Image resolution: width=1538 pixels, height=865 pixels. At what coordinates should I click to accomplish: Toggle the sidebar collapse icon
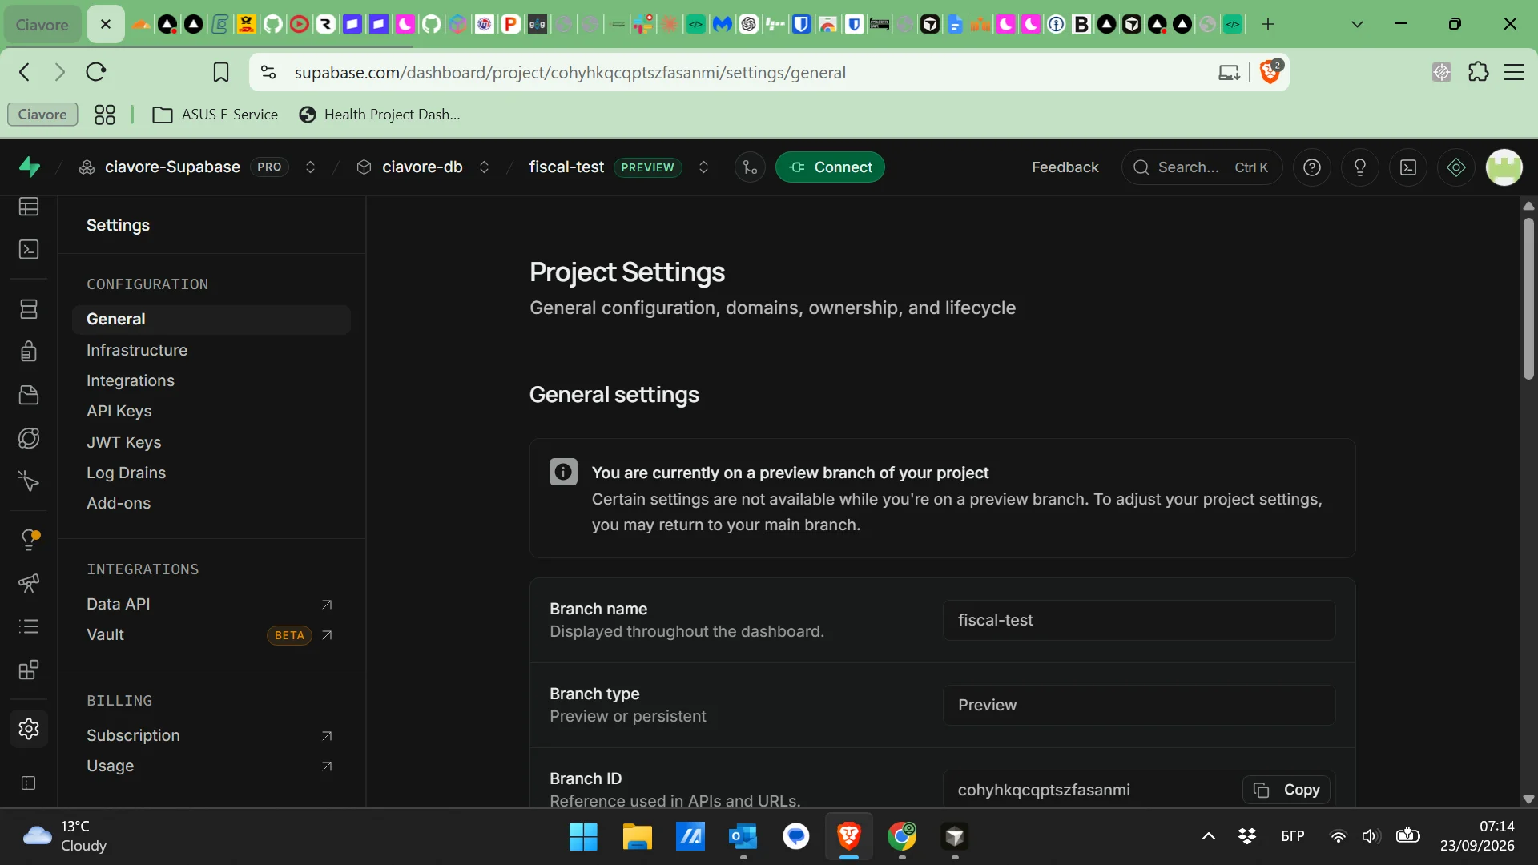point(29,783)
